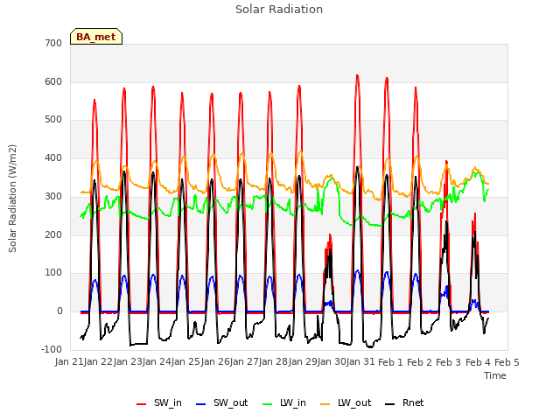Click the Feb 4 x-axis tick label
560x420 pixels.
click(x=478, y=362)
